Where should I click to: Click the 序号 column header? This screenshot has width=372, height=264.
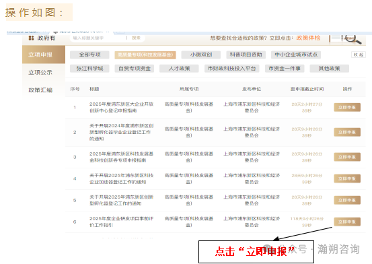coord(75,89)
